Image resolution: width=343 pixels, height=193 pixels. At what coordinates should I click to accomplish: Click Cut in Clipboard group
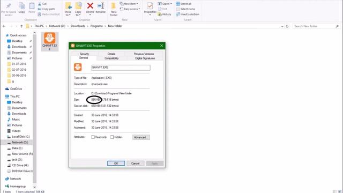click(x=42, y=4)
